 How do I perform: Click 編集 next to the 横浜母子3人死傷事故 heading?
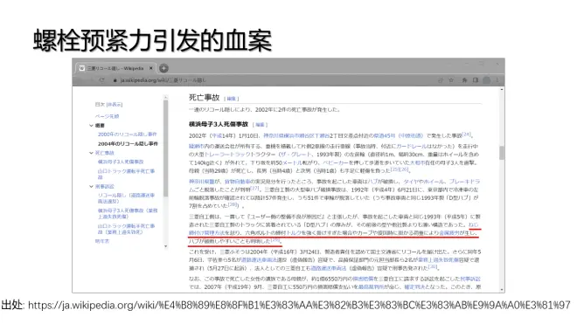click(261, 125)
